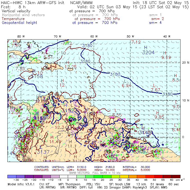Click the blue 'Geopotential height' label
The height and width of the screenshot is (190, 190).
(x=20, y=23)
